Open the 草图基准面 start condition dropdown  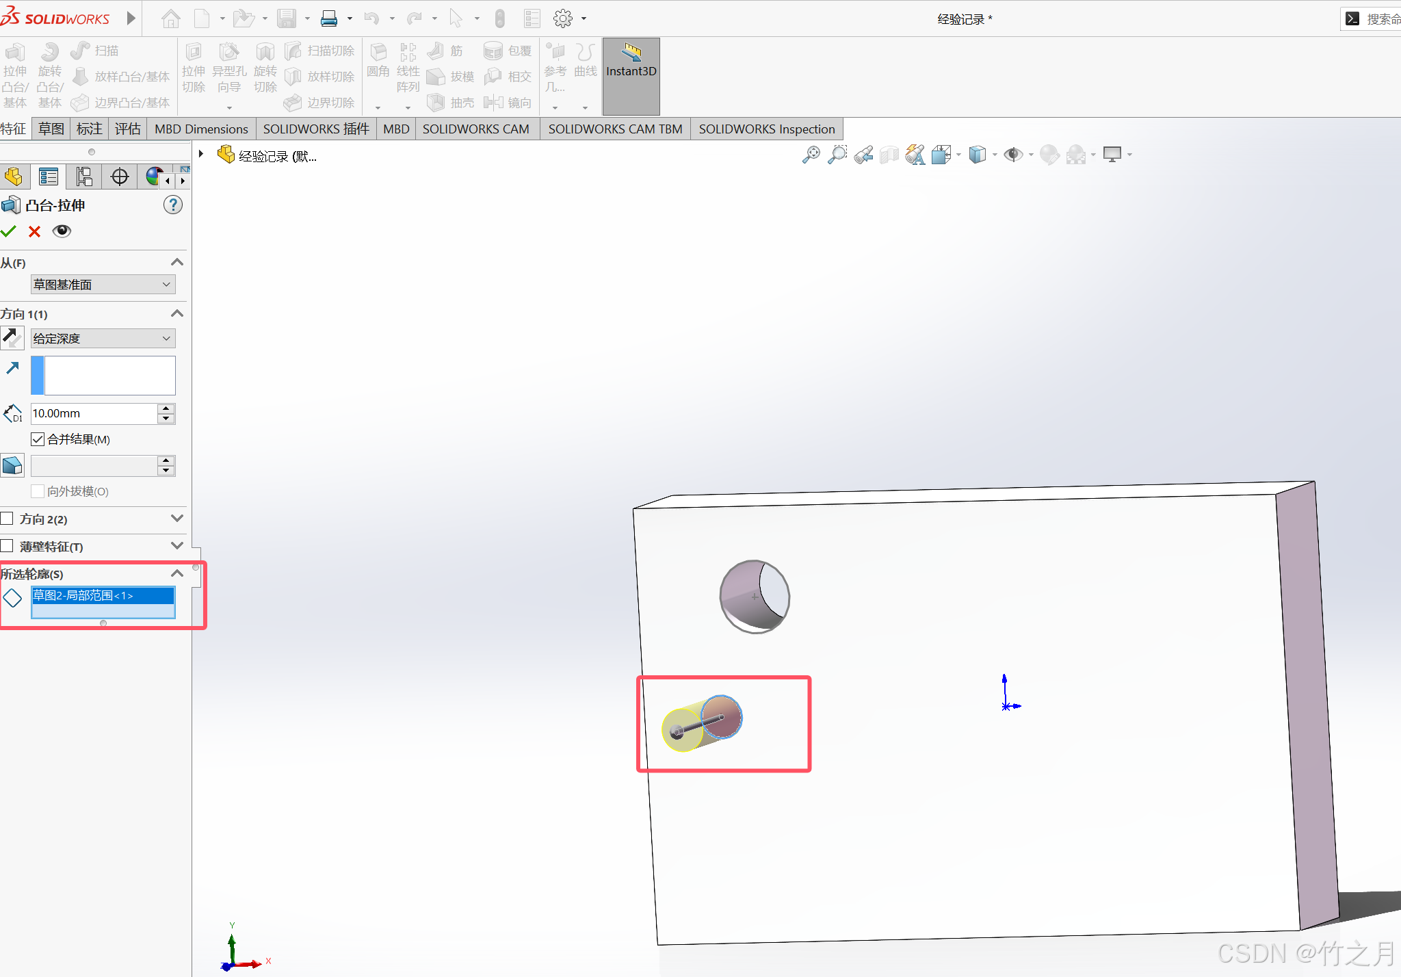pyautogui.click(x=103, y=285)
